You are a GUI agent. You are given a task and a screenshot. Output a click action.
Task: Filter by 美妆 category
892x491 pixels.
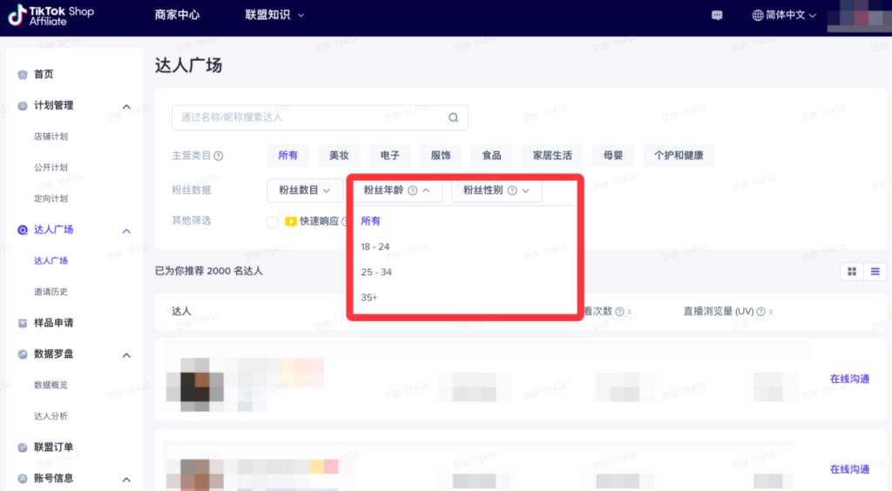pos(339,156)
